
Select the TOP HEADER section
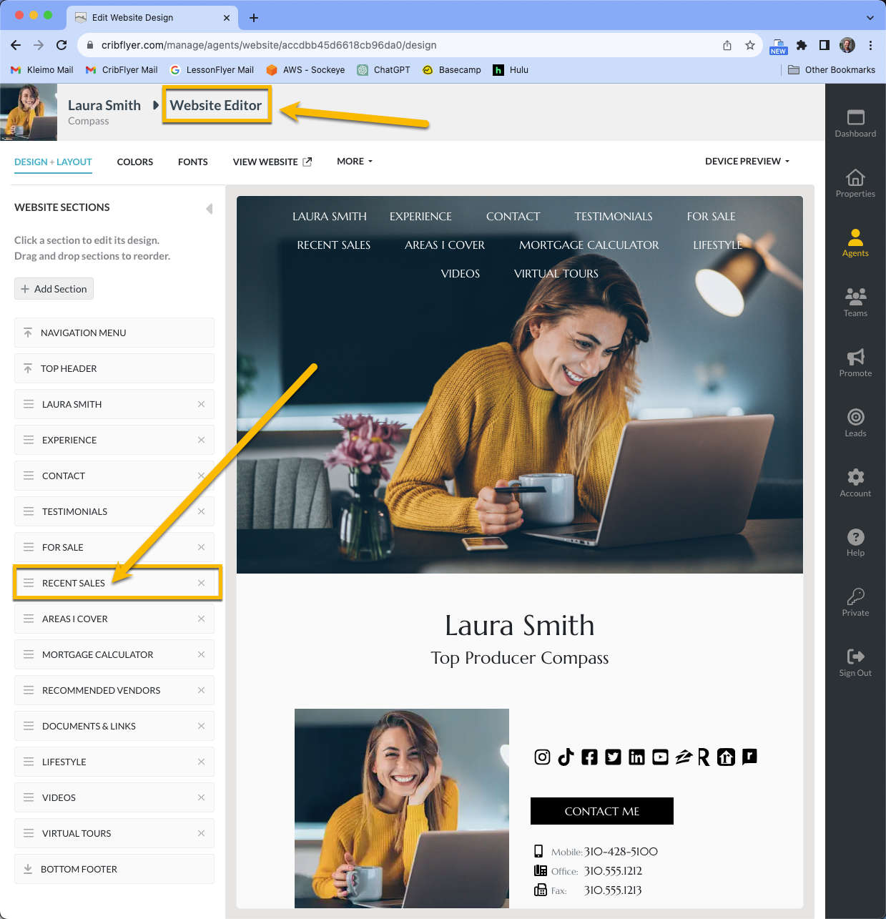point(114,368)
